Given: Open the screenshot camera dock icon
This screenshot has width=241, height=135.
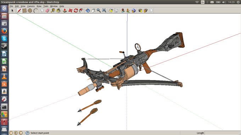Looking at the screenshot, I should pyautogui.click(x=4, y=23).
